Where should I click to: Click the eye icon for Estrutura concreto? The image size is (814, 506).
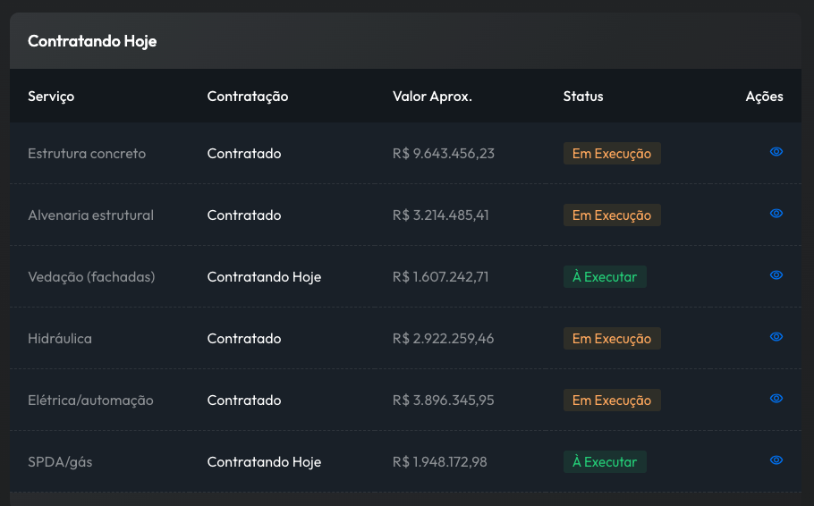[x=776, y=152]
